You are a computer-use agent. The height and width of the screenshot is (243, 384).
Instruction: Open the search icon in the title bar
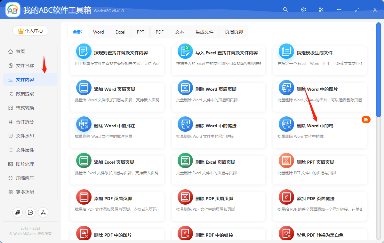285,10
